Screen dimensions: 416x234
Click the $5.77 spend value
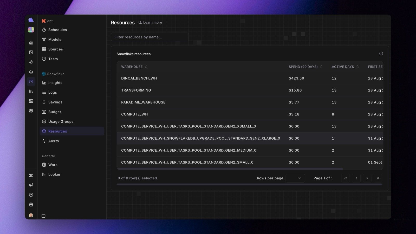[294, 102]
